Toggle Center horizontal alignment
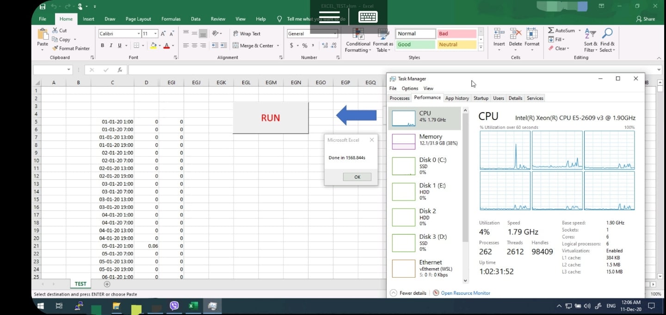Screen dimensions: 666x315 pos(195,45)
